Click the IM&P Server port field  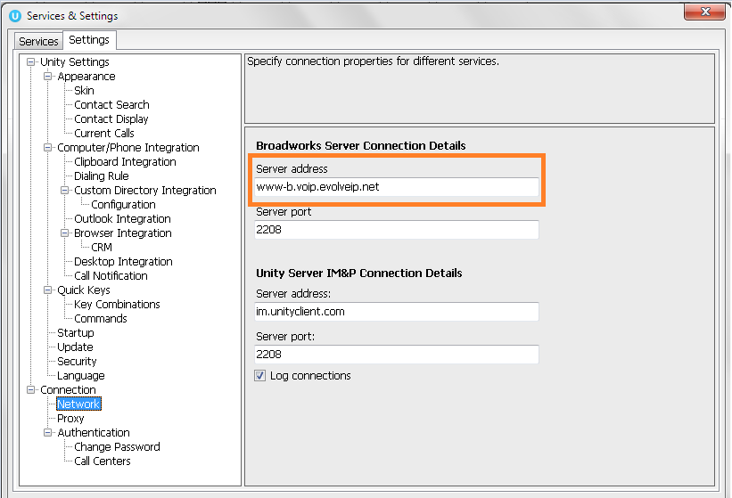coord(397,355)
